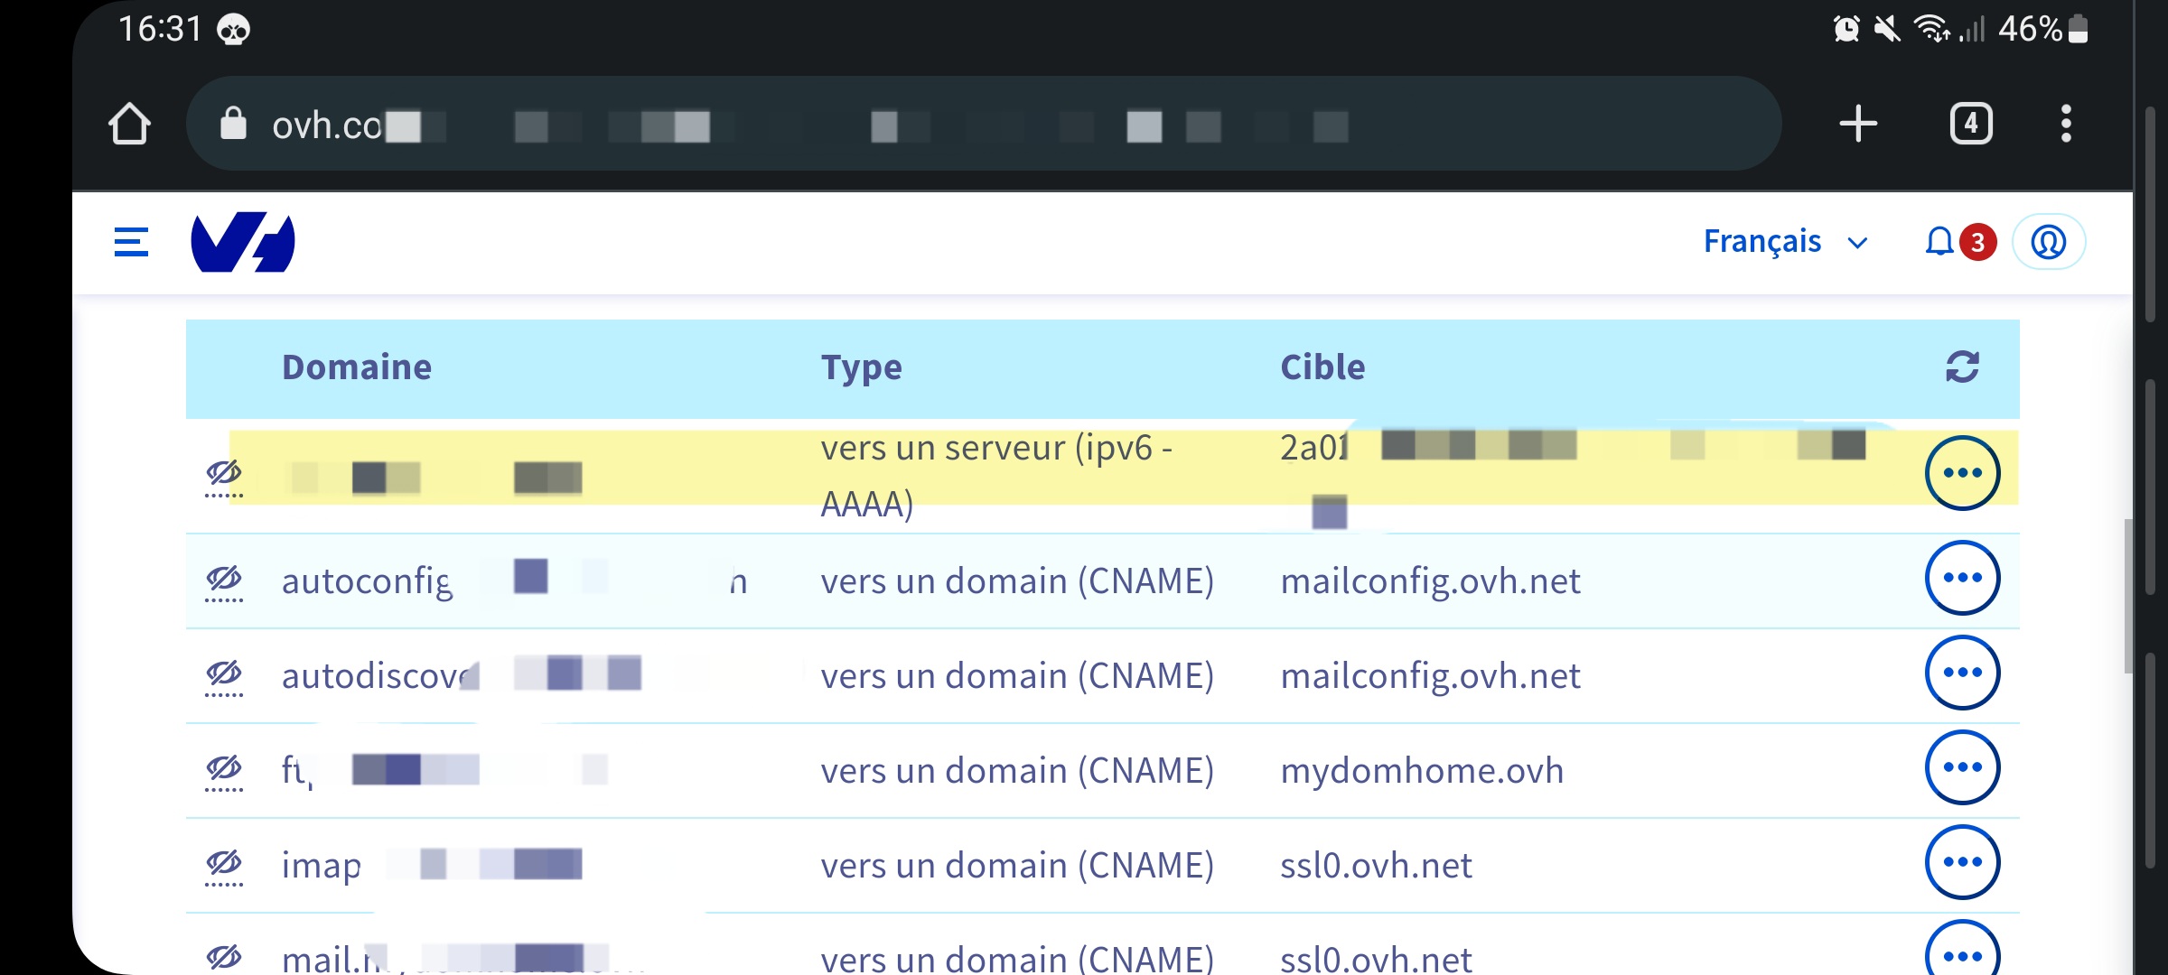
Task: Open the OVH hamburger menu
Action: point(131,242)
